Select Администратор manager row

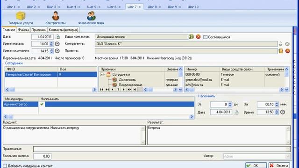tap(99, 104)
